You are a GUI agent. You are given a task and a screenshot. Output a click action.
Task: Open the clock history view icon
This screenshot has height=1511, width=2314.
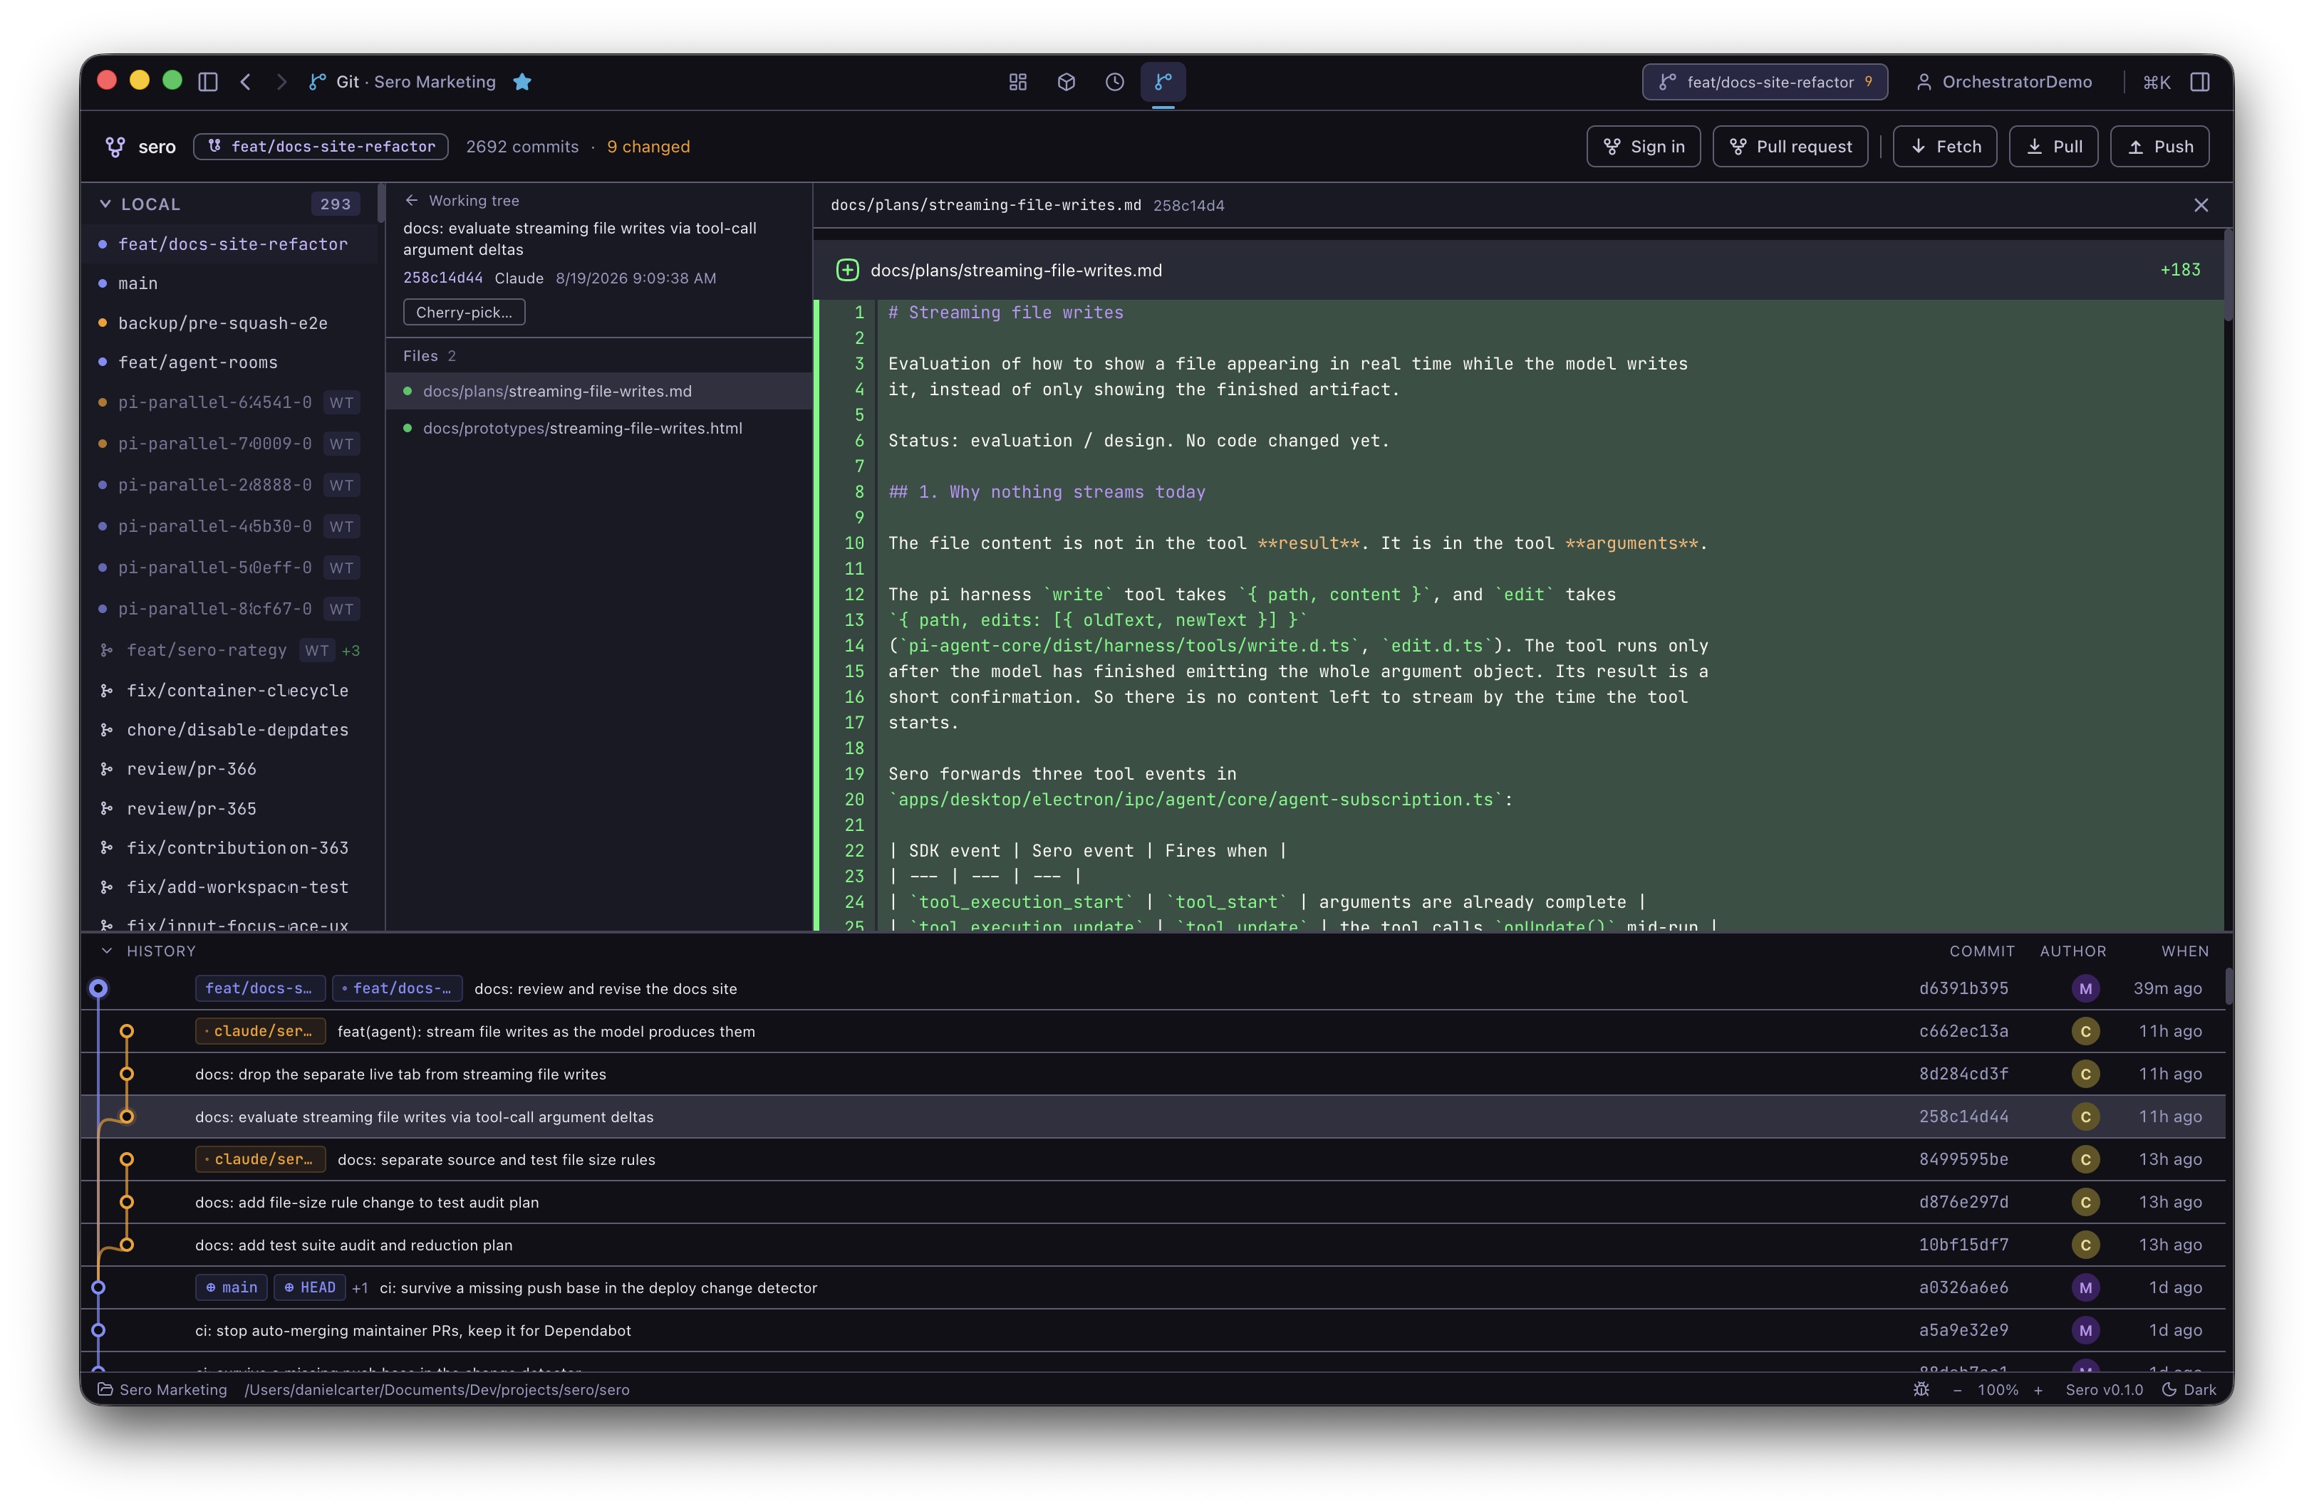1115,82
